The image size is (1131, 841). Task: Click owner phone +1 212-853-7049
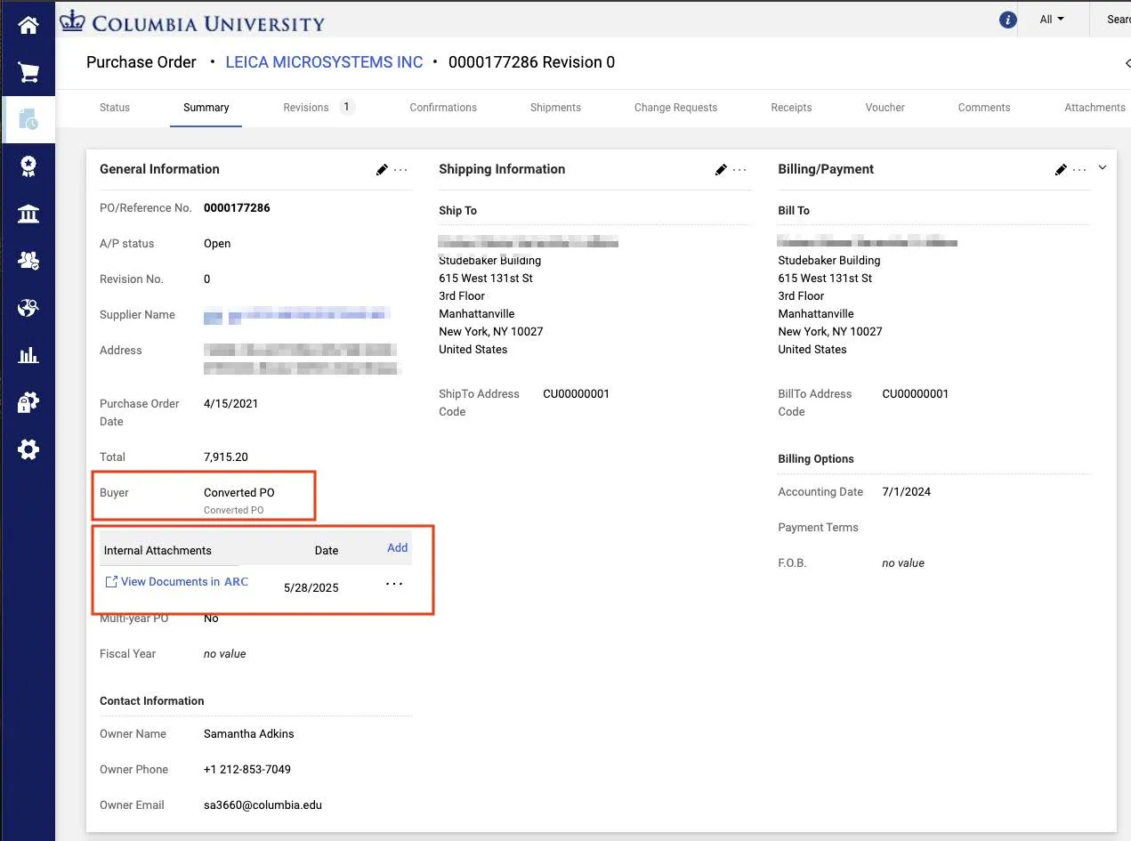click(x=247, y=770)
